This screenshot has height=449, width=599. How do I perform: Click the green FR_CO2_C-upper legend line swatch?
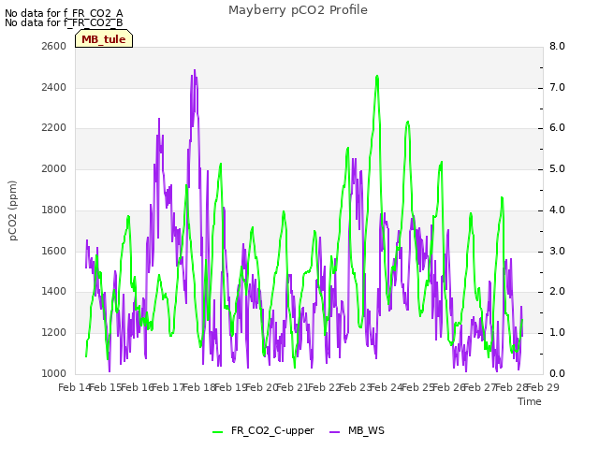pyautogui.click(x=217, y=432)
